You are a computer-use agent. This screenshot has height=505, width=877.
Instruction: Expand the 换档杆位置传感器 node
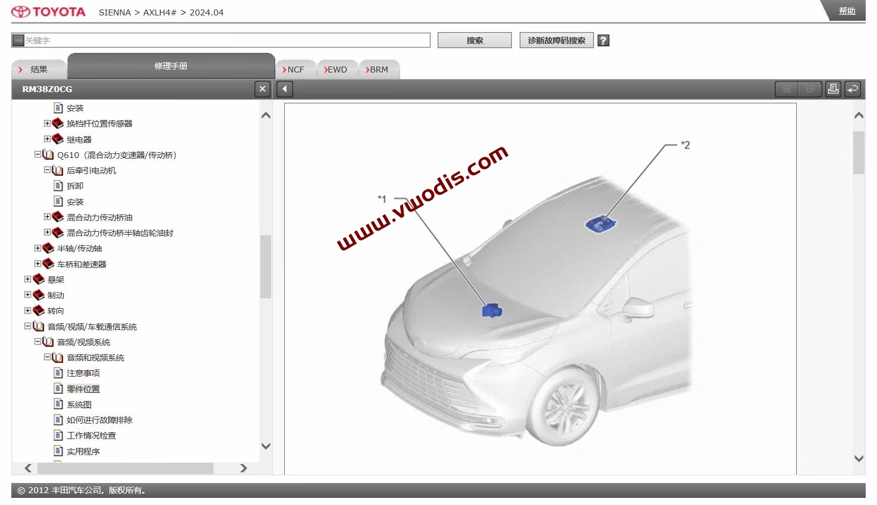[x=47, y=124]
